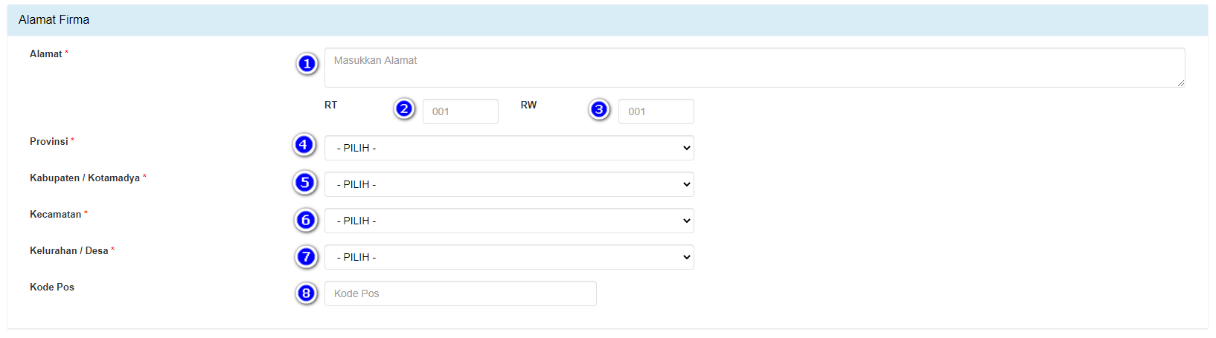Viewport: 1216px width, 338px height.
Task: Click the blue number 2 badge
Action: (404, 109)
